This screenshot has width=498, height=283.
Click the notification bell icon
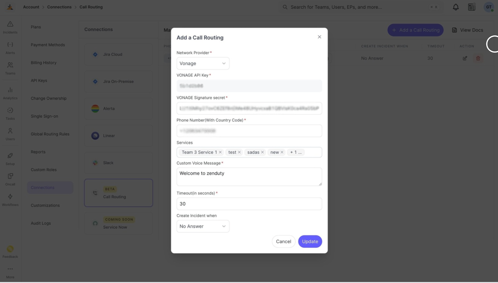tap(456, 7)
